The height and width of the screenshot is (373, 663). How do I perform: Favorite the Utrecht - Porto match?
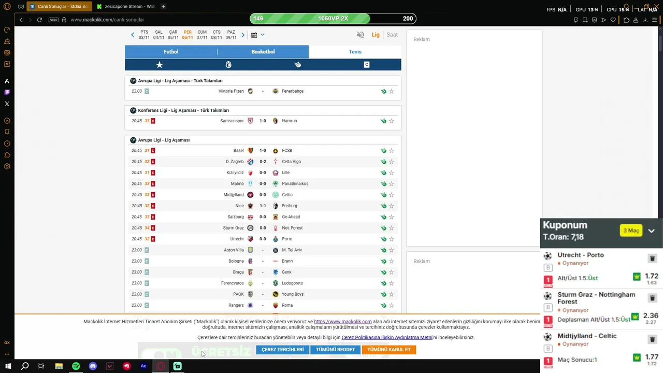[392, 239]
